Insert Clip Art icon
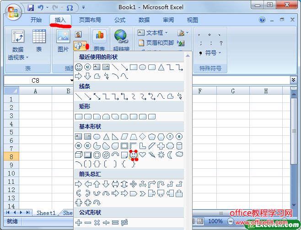Viewport: 301px width, 230px height. pos(78,34)
